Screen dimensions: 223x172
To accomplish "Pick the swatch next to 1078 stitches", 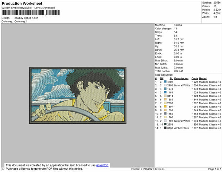I will point(165,89).
